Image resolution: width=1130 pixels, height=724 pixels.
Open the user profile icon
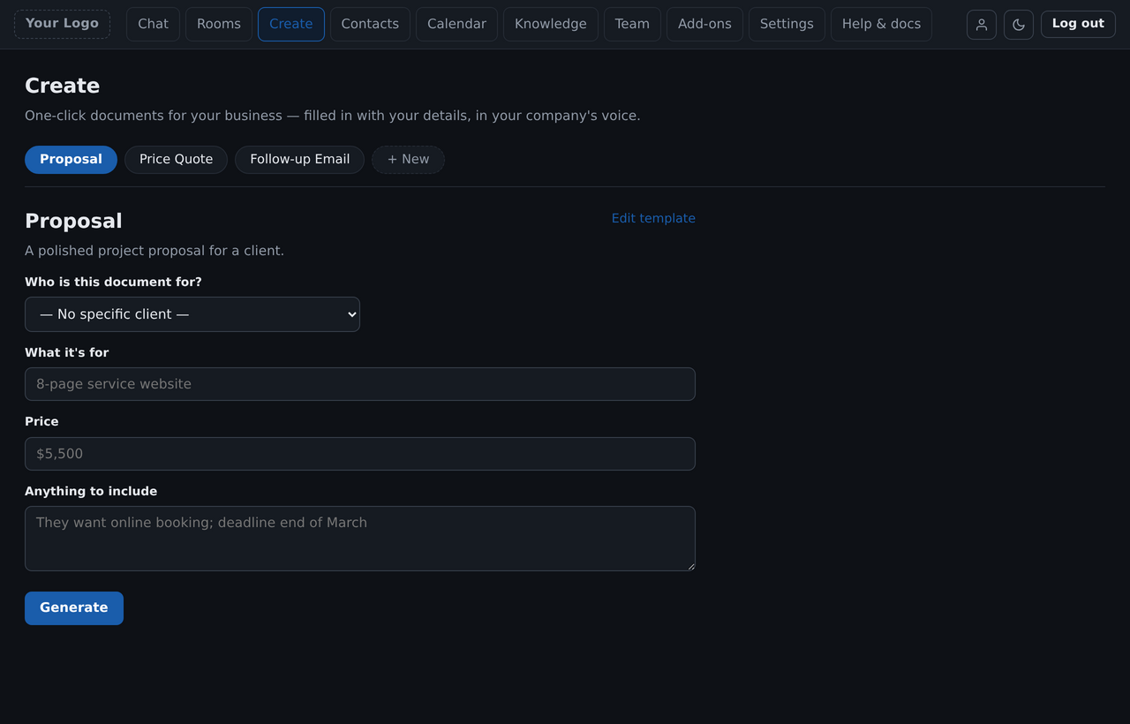click(x=982, y=25)
